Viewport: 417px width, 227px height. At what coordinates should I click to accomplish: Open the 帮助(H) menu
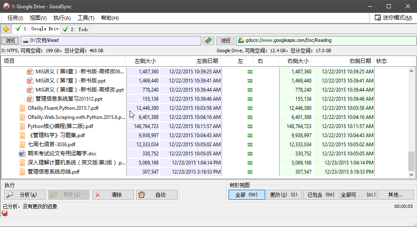click(110, 18)
